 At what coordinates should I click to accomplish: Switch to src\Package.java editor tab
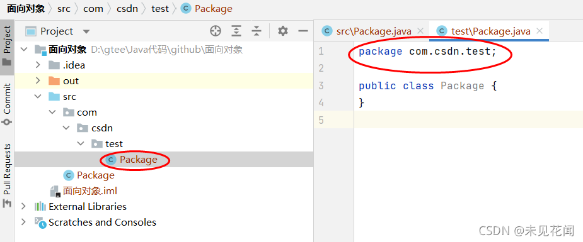374,31
